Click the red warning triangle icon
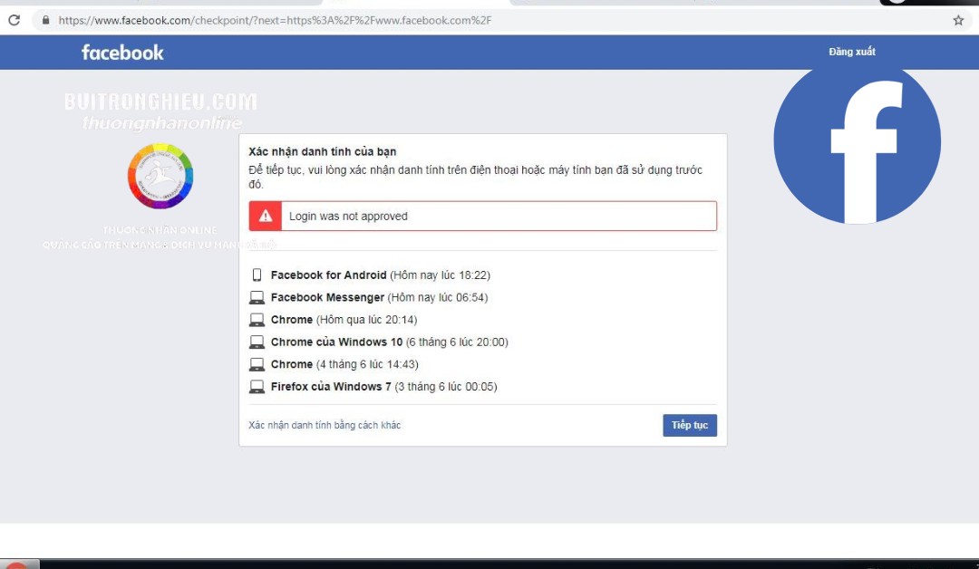The width and height of the screenshot is (979, 569). [266, 216]
